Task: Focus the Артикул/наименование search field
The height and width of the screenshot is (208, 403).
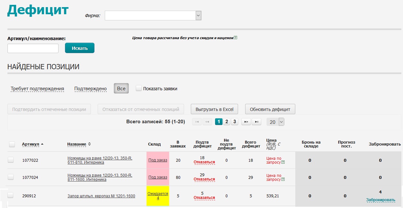Action: coord(33,49)
